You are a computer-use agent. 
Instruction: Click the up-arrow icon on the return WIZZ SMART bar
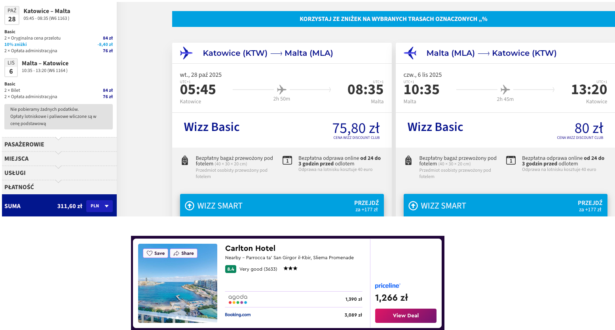(x=413, y=206)
